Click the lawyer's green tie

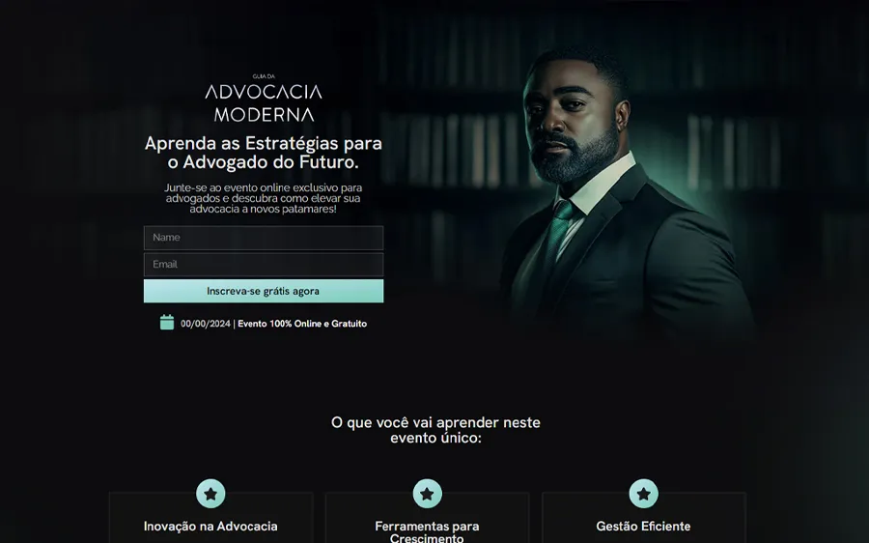click(559, 233)
